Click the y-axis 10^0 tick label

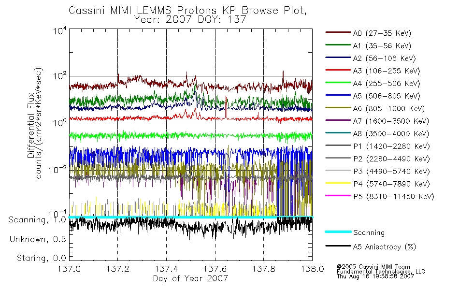point(60,122)
